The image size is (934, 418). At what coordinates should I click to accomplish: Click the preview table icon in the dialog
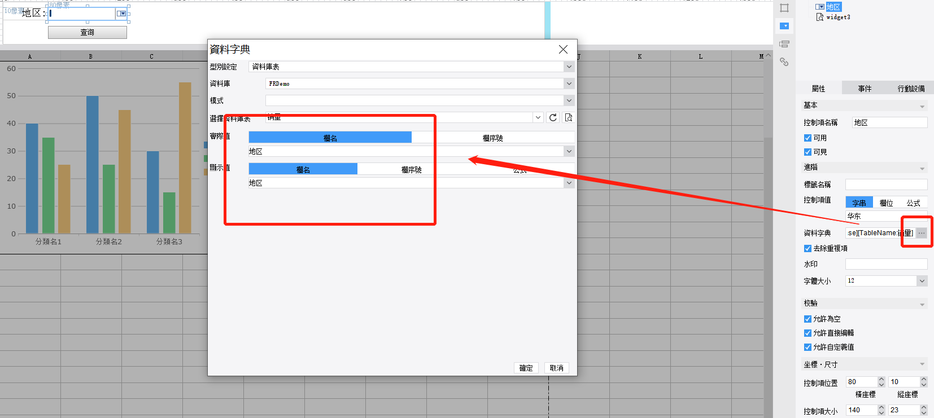click(569, 117)
